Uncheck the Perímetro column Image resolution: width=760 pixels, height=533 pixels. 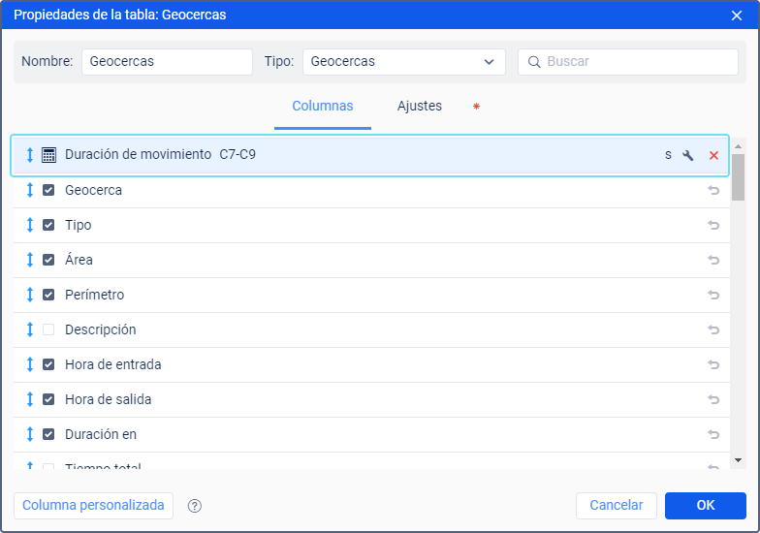pyautogui.click(x=48, y=295)
